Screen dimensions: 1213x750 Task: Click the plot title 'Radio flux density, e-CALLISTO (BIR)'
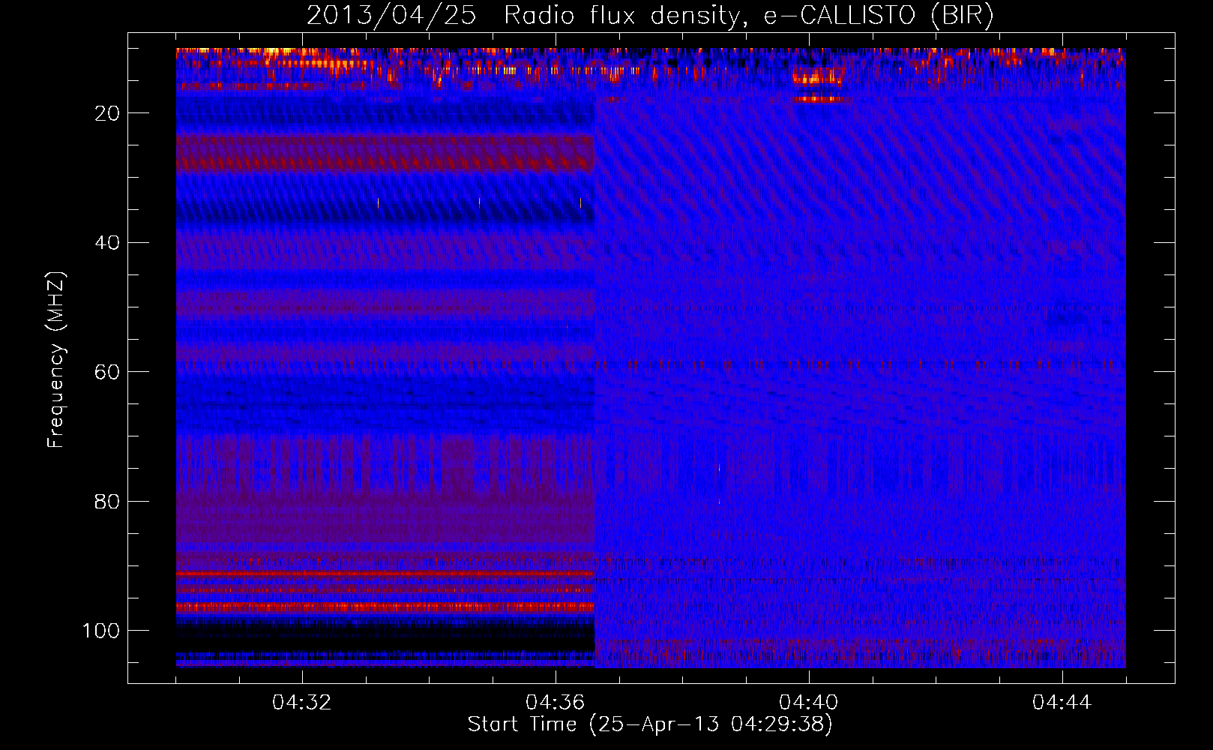click(x=749, y=16)
